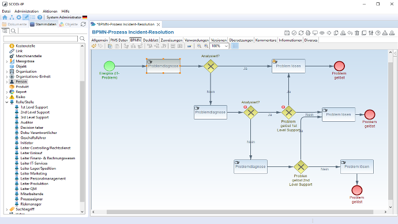Open the Objekte panel tab
Image resolution: width=398 pixels, height=224 pixels.
point(69,24)
